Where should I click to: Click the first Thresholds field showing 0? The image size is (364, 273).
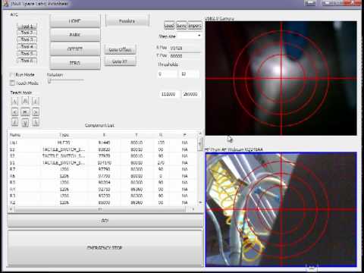(x=167, y=74)
